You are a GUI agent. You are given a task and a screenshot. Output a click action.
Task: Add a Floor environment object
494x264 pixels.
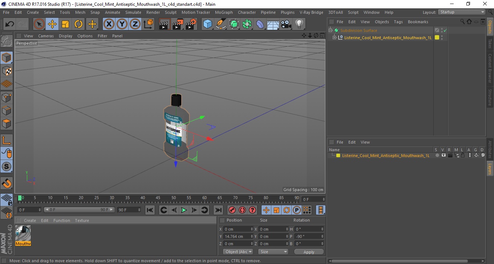273,24
